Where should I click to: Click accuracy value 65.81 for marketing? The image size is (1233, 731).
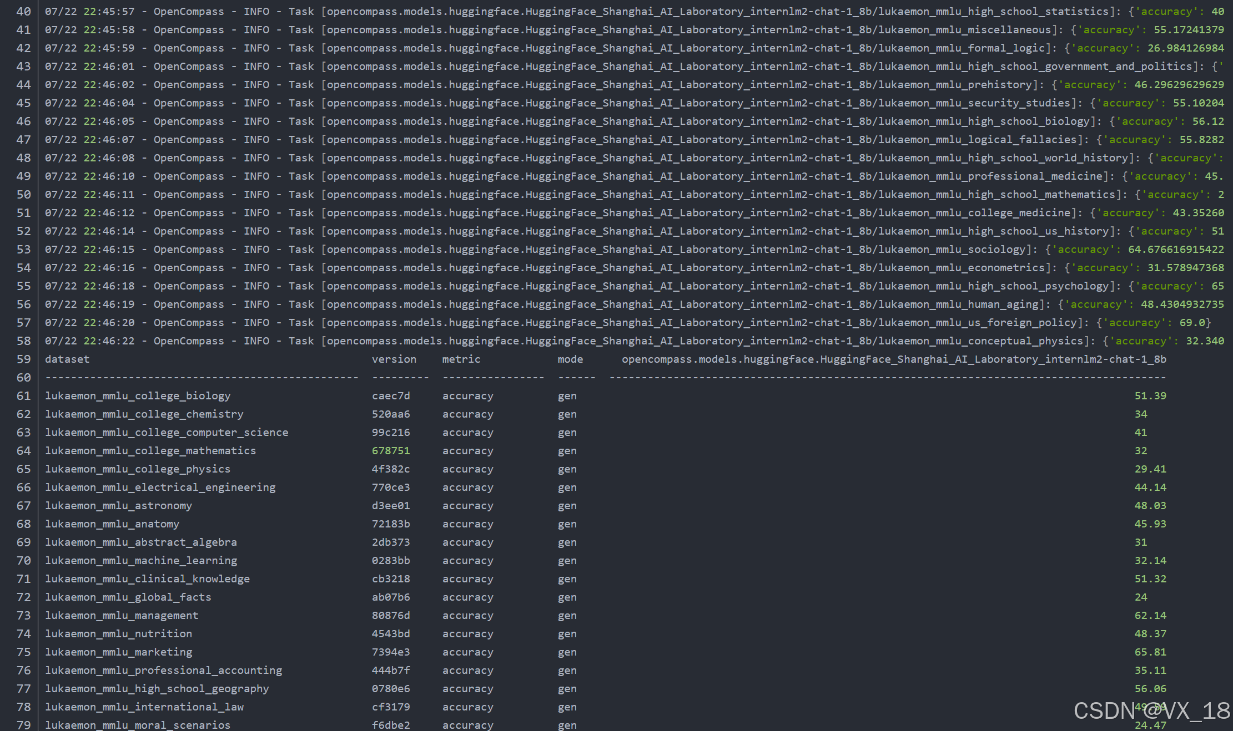click(x=1150, y=652)
